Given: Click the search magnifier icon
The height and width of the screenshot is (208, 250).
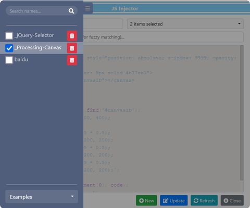Looking at the screenshot, I should pos(71,11).
